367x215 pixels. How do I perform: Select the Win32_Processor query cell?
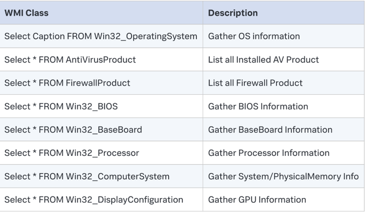71,153
